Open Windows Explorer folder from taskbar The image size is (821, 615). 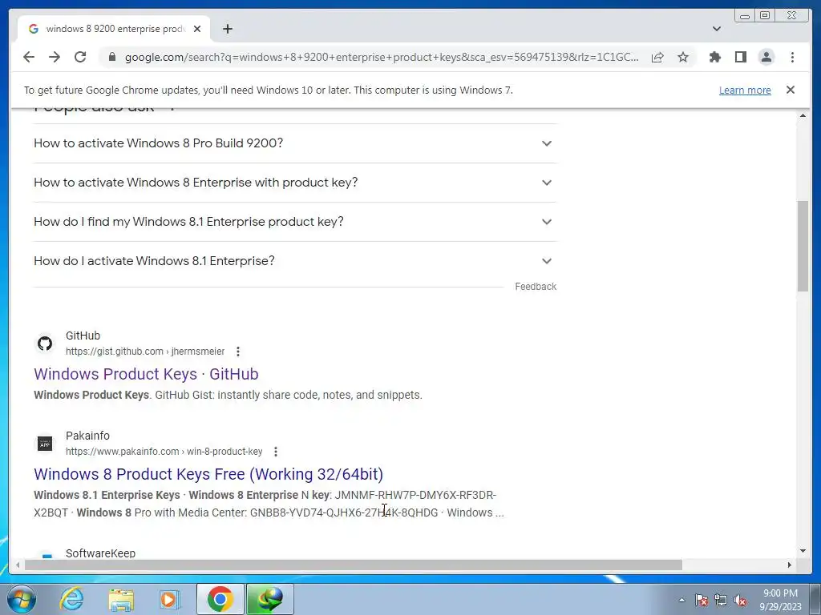pos(121,599)
